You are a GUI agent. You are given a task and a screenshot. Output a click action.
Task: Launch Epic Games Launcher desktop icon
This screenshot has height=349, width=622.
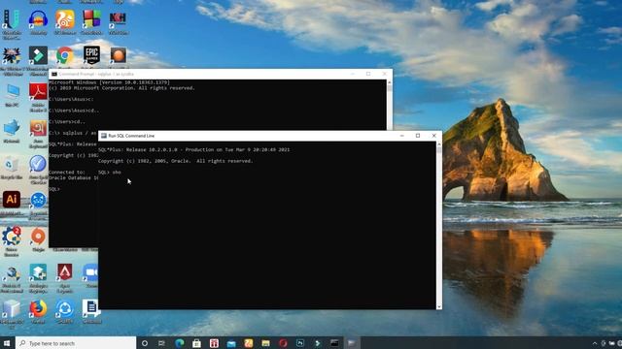pos(91,55)
